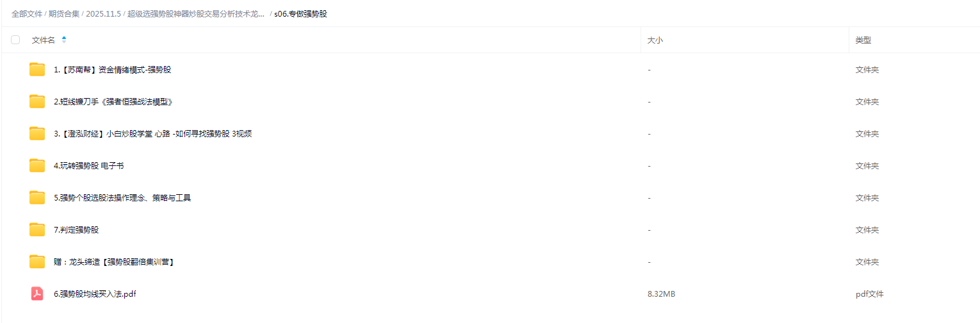Click the 大小 column header
Screen dimensions: 980x323
pyautogui.click(x=655, y=40)
